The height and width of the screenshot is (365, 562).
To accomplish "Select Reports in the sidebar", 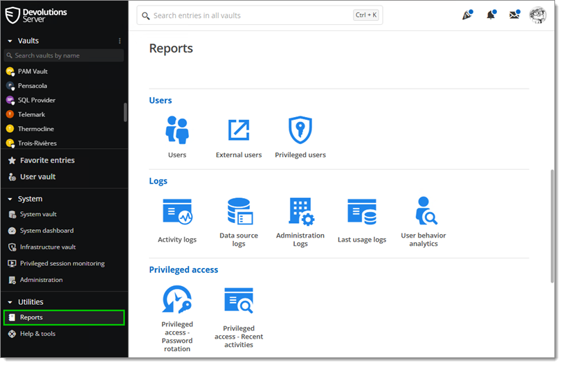I will point(31,317).
